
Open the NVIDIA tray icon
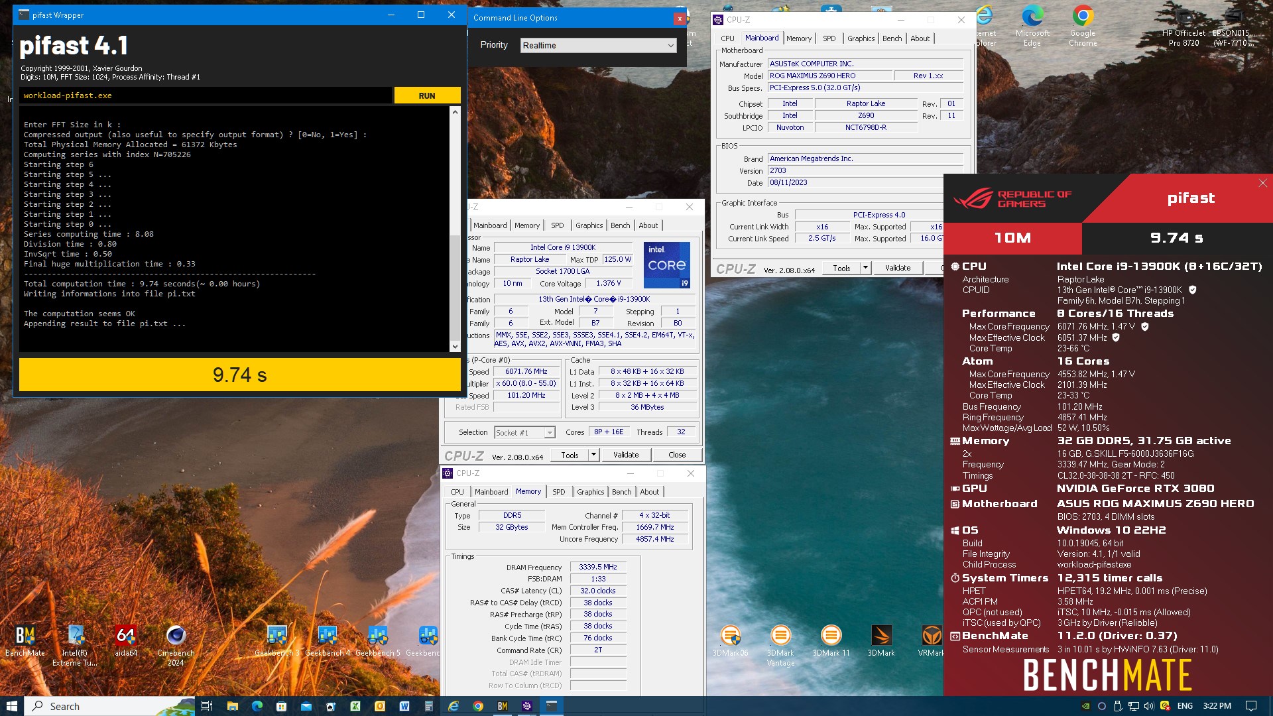pyautogui.click(x=1085, y=706)
